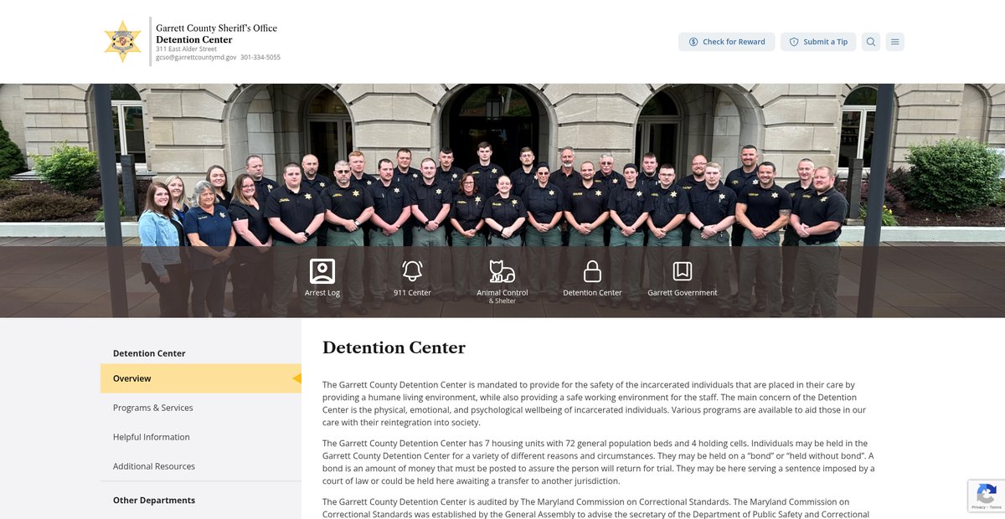Click the Submit a Tip button

pyautogui.click(x=818, y=42)
